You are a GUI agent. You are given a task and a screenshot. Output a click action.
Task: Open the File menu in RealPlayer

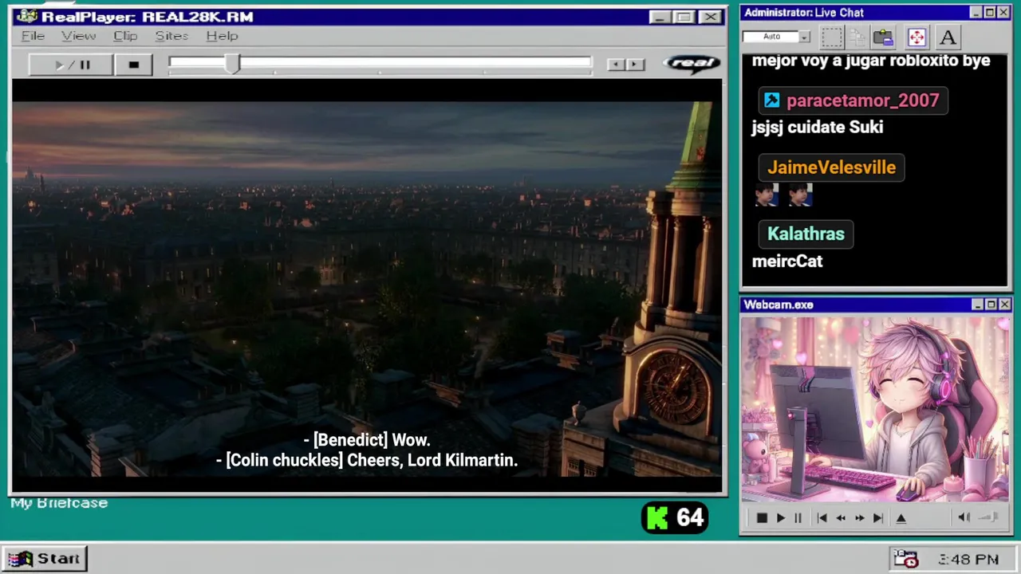click(x=33, y=36)
